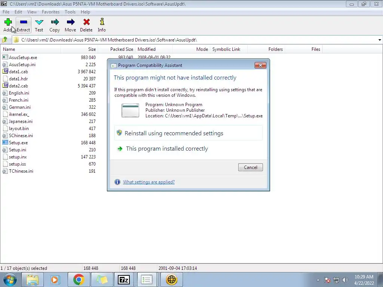Select the setup.iss file icon
Screen dimensions: 383x287
click(5, 164)
